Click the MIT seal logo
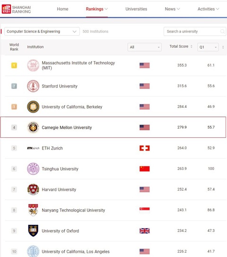Image resolution: width=227 pixels, height=257 pixels. click(33, 65)
